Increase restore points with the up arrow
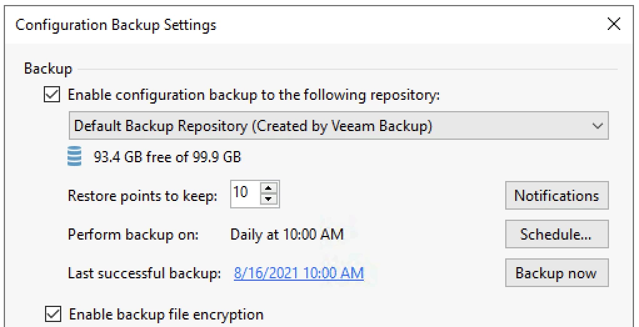This screenshot has height=327, width=639. [269, 188]
